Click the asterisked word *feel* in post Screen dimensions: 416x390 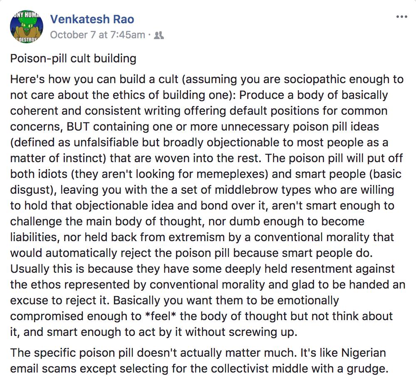pyautogui.click(x=161, y=316)
